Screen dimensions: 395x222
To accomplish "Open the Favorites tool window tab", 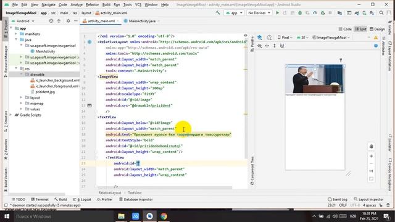I will (x=6, y=149).
